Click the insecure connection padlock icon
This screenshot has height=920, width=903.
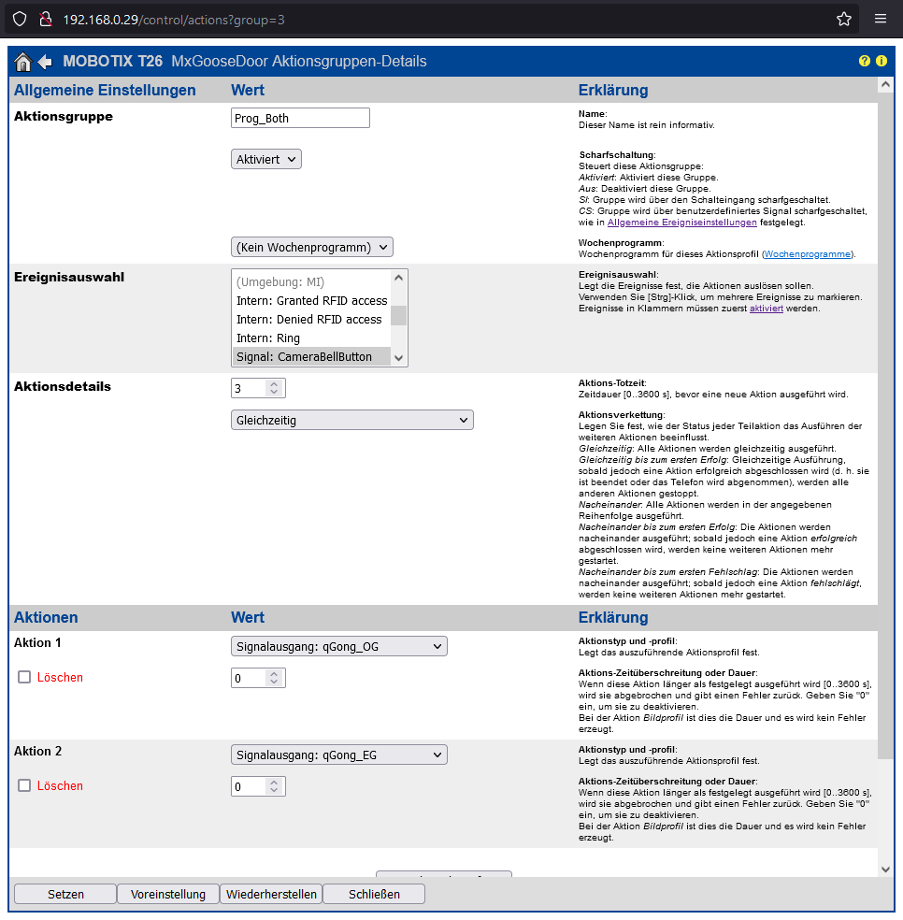pos(45,20)
